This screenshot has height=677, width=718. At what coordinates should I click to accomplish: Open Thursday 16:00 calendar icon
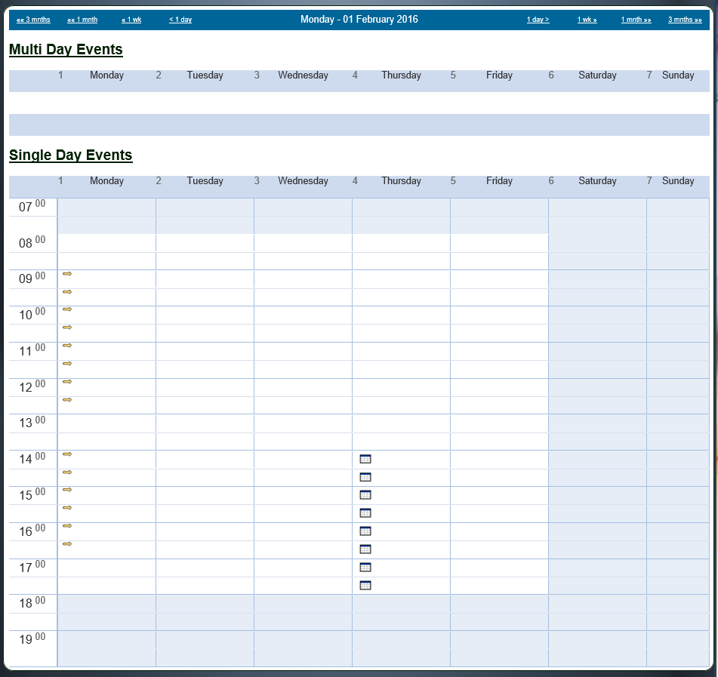click(365, 531)
